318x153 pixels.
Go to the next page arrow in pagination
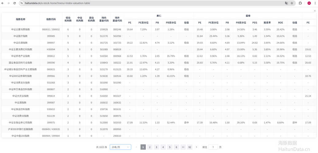(196, 147)
